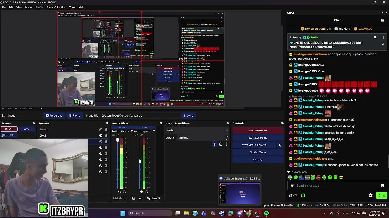Open the preview zoom percentage dropdown
This screenshot has height=218, width=389.
click(10, 108)
